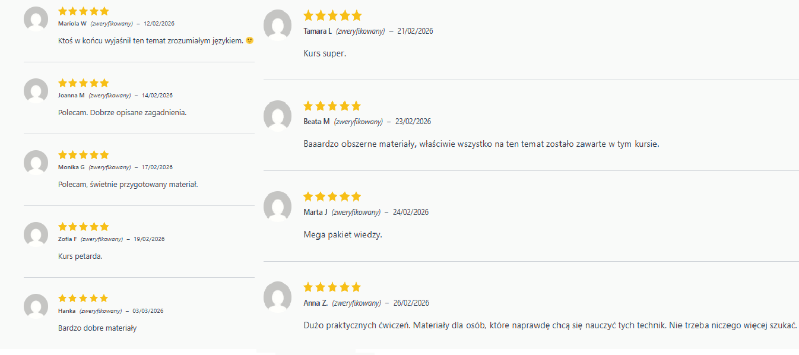Click the "Kurs petarda." review text
The image size is (799, 355).
pos(80,256)
